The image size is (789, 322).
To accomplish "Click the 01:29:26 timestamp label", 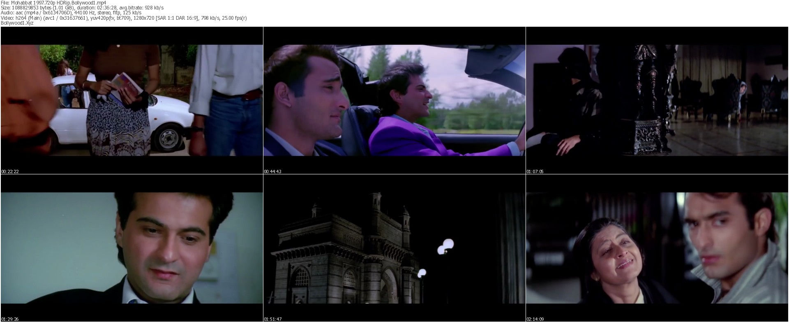I will click(10, 319).
